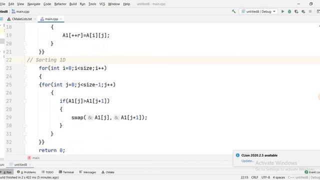Click the 22:15 cursor position indicator

244,177
